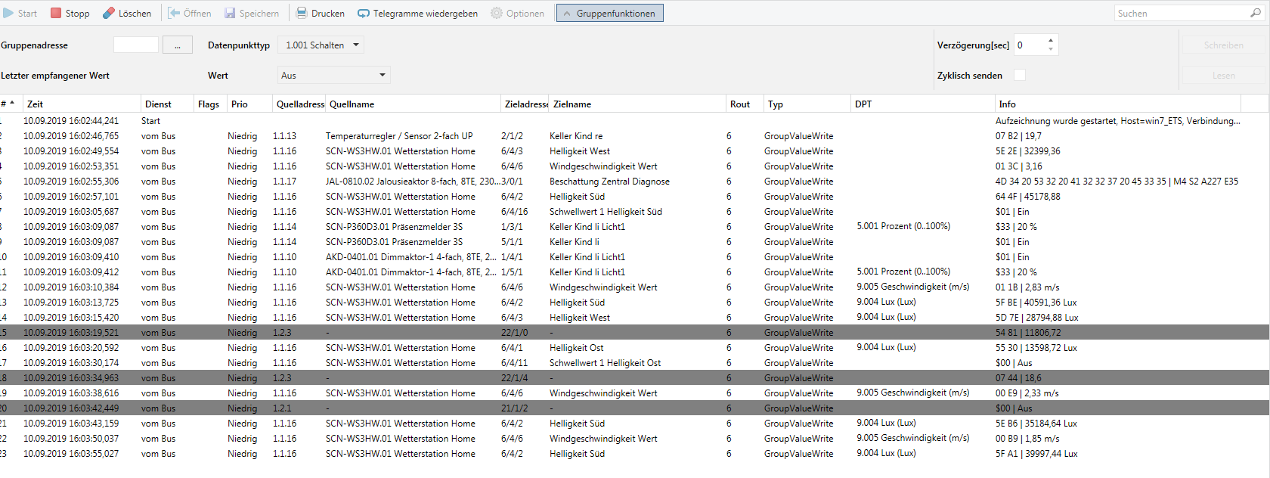Click the Helligkeit Ost destination cell
The width and height of the screenshot is (1270, 478).
[577, 347]
